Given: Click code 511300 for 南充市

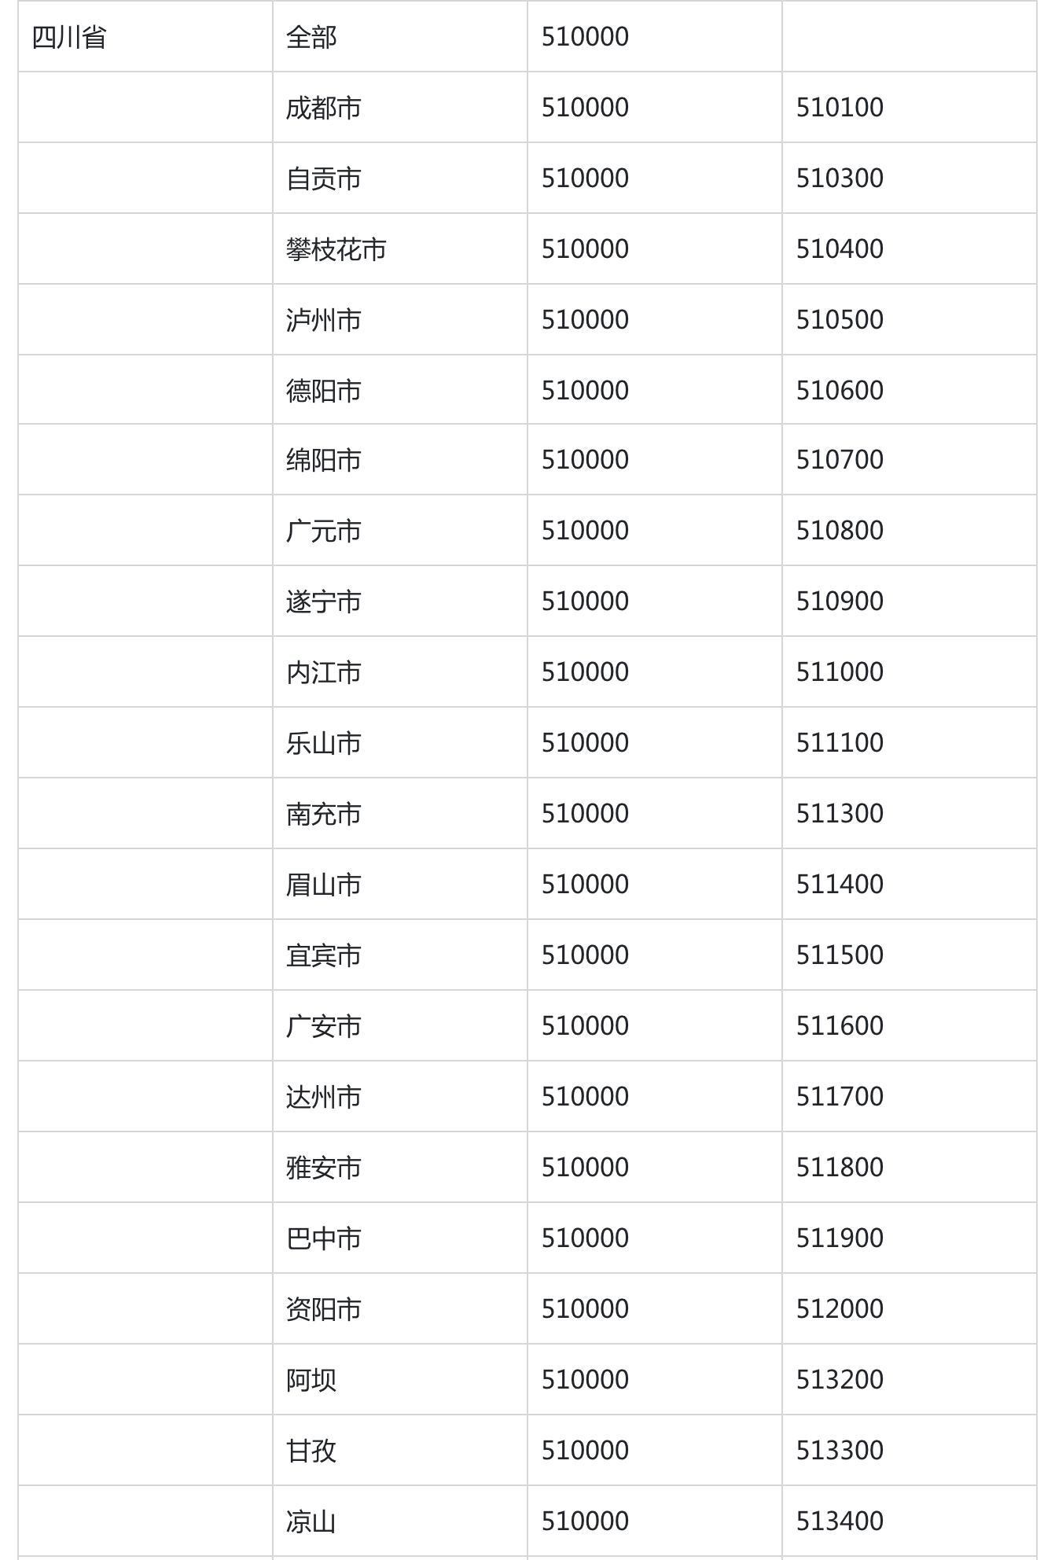Looking at the screenshot, I should pos(840,814).
